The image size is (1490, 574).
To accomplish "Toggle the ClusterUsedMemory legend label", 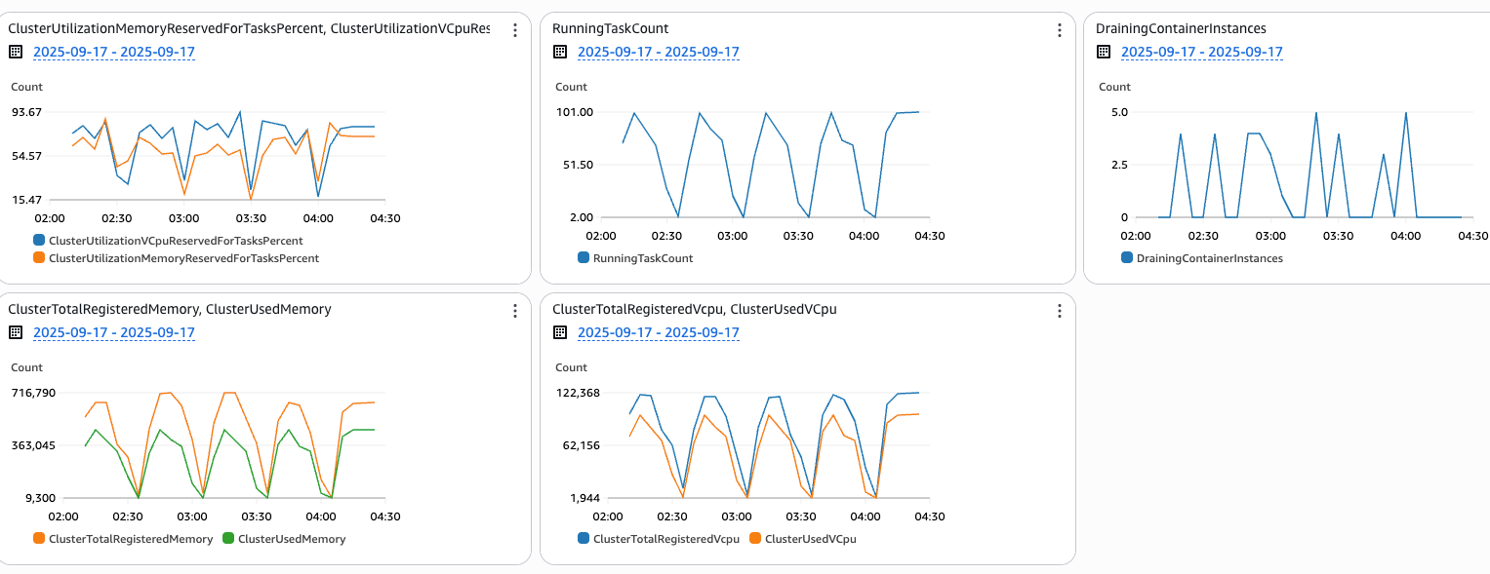I will tap(292, 539).
